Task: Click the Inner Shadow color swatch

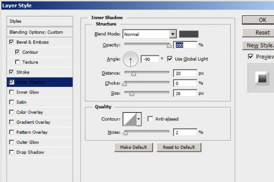Action: pos(189,34)
